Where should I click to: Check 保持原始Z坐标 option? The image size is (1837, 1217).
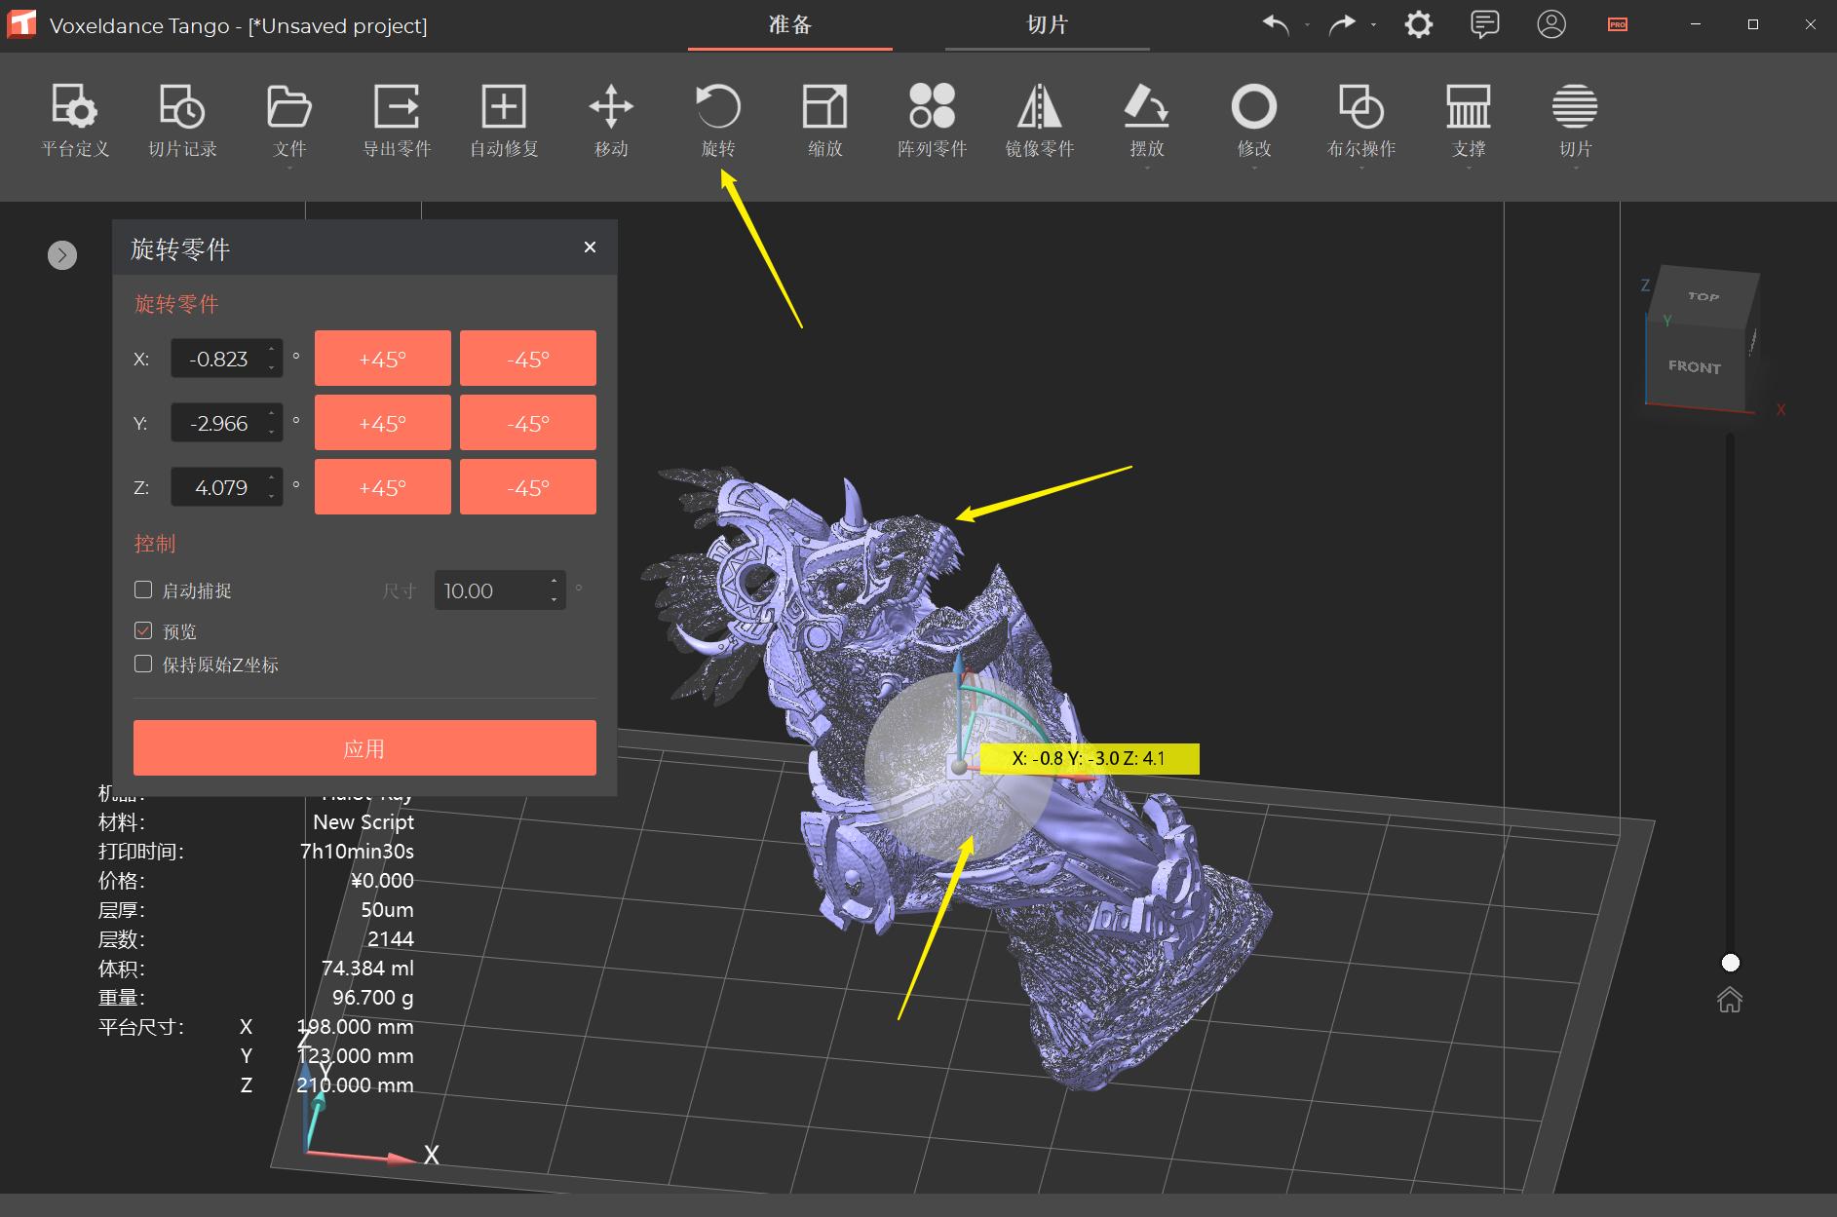click(143, 664)
